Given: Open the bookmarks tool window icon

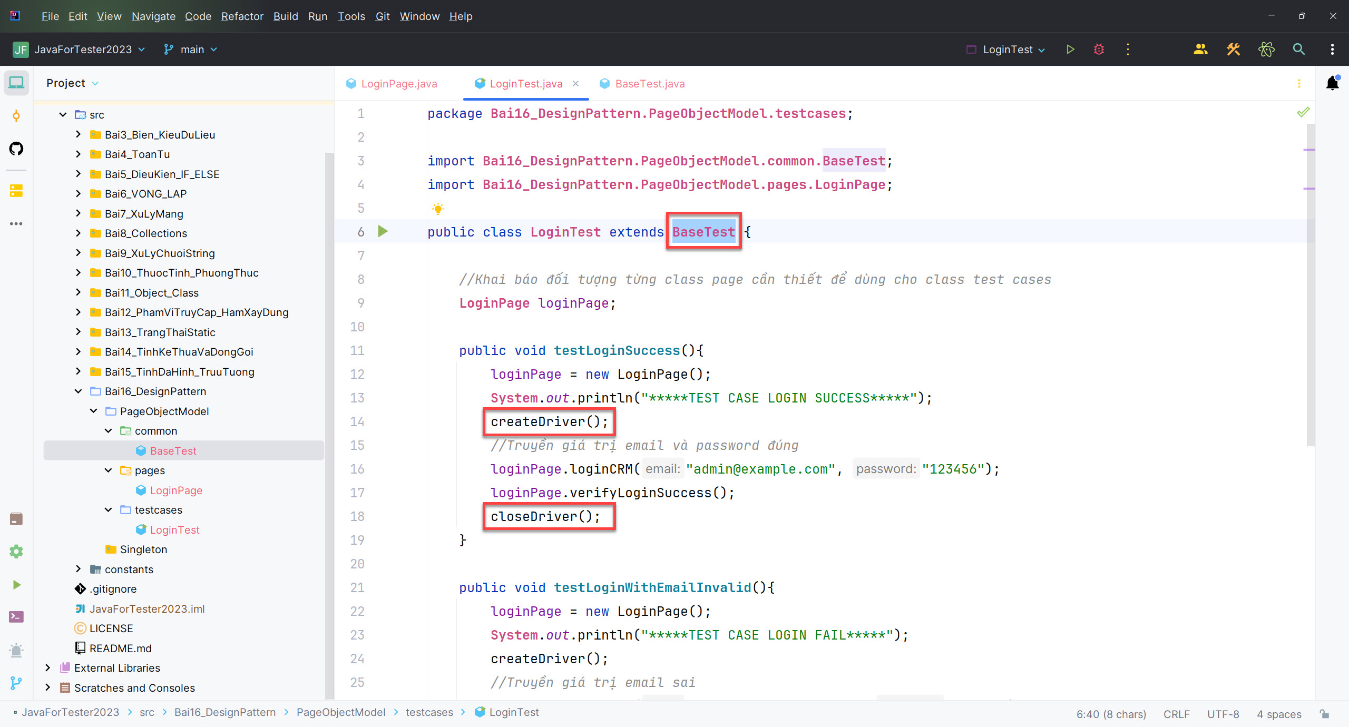Looking at the screenshot, I should [16, 519].
